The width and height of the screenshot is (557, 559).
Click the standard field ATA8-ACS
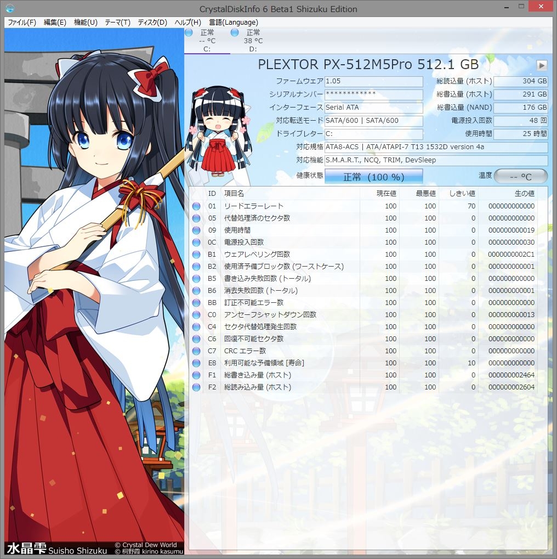[x=436, y=147]
